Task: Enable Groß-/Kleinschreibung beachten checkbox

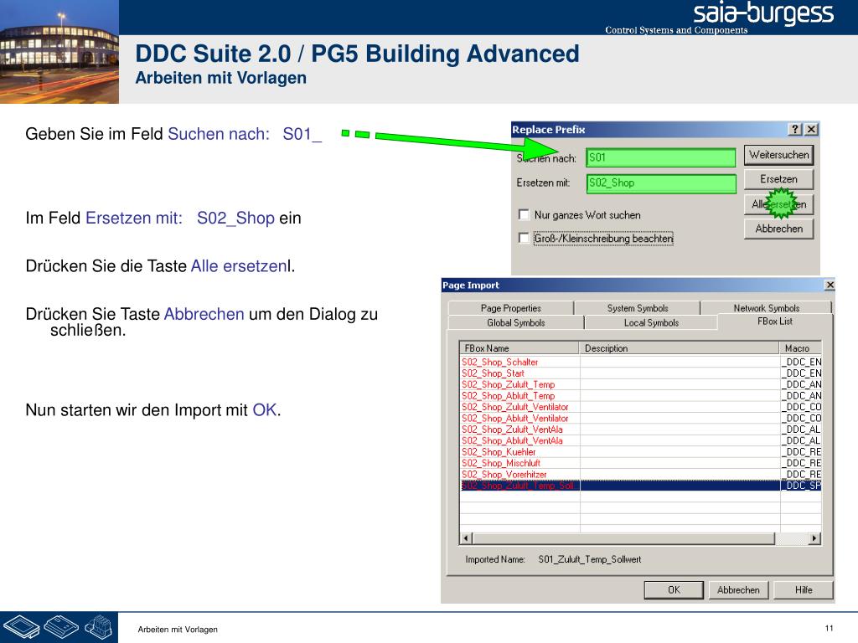Action: pyautogui.click(x=524, y=238)
